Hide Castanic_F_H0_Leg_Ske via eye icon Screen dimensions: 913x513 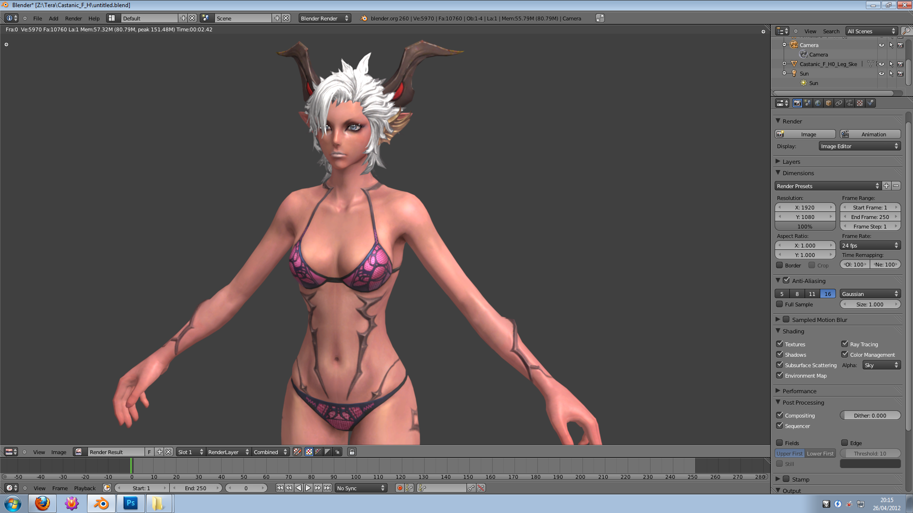pos(882,64)
